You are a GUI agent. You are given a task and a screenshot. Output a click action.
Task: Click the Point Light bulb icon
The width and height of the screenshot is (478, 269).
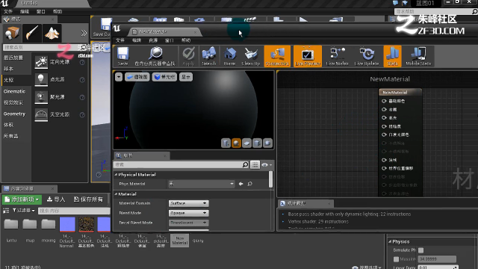click(41, 79)
